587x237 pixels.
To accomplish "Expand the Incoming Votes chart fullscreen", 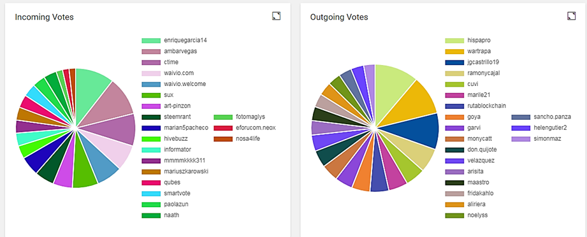I will pos(276,16).
